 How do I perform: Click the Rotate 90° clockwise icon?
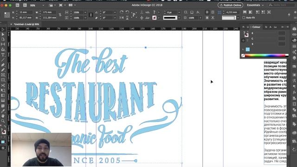122,13
